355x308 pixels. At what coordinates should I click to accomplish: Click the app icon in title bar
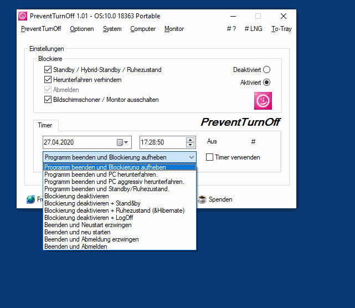coord(23,16)
